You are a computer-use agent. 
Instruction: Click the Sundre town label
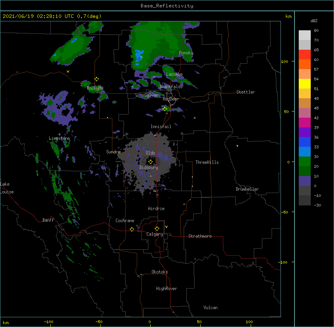(113, 152)
